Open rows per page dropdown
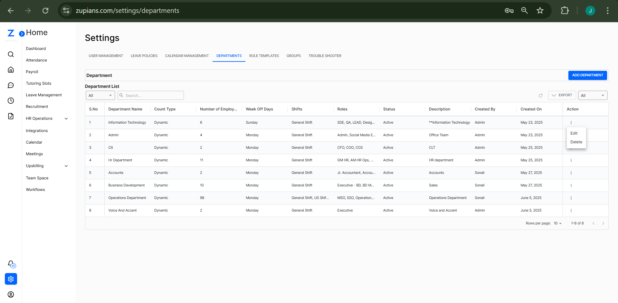The width and height of the screenshot is (618, 303). click(557, 223)
